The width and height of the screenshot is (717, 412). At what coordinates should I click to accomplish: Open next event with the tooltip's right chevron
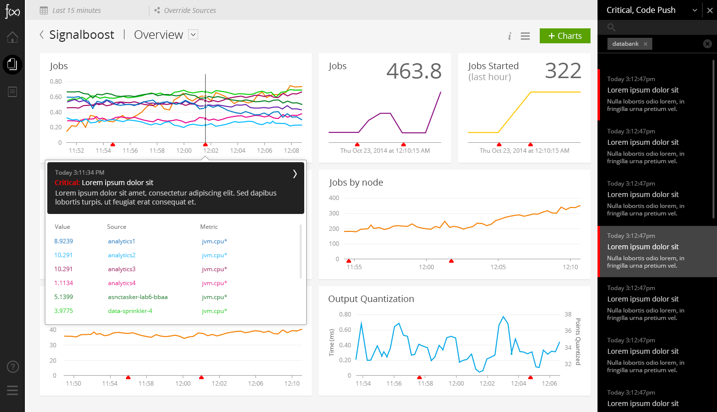tap(295, 173)
